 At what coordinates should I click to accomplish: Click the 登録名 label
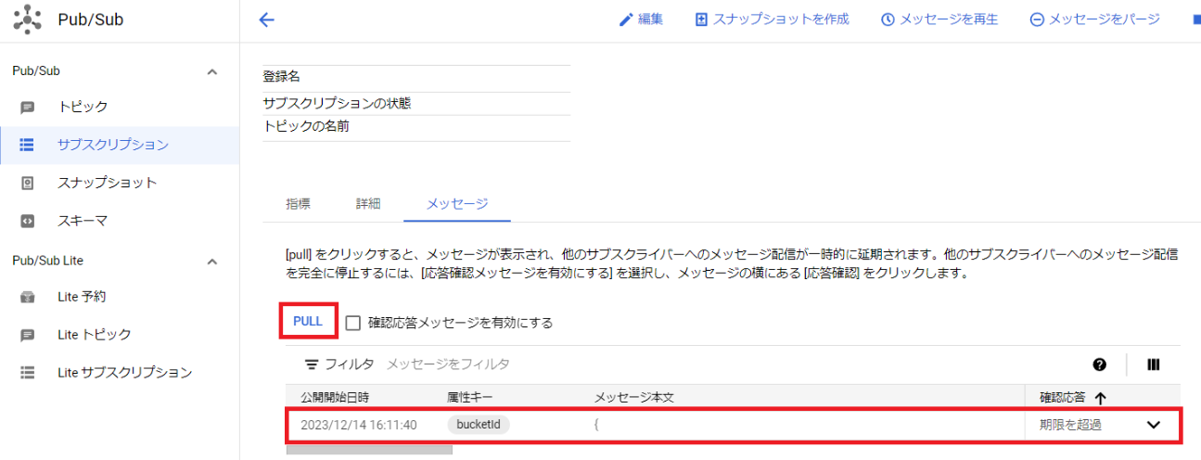tap(282, 77)
